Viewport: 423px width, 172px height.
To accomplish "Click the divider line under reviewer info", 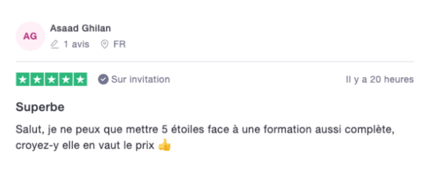I will (215, 62).
